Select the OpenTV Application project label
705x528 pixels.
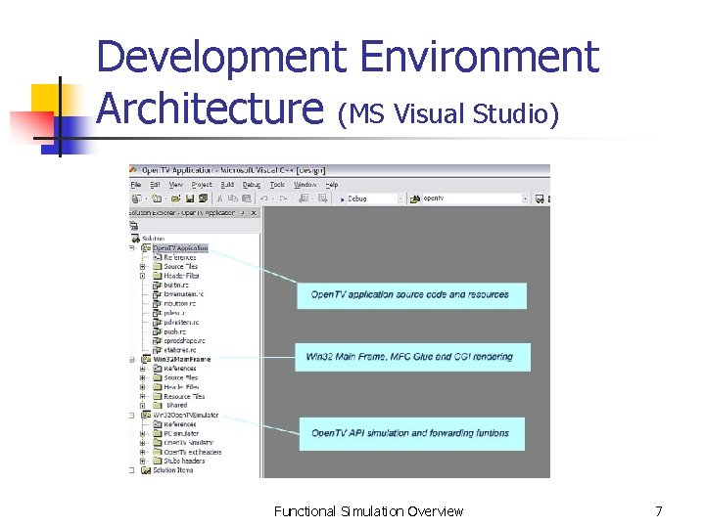(x=180, y=247)
